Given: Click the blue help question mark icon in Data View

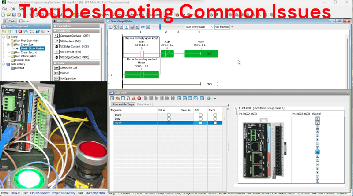Looking at the screenshot, I should point(209,99).
